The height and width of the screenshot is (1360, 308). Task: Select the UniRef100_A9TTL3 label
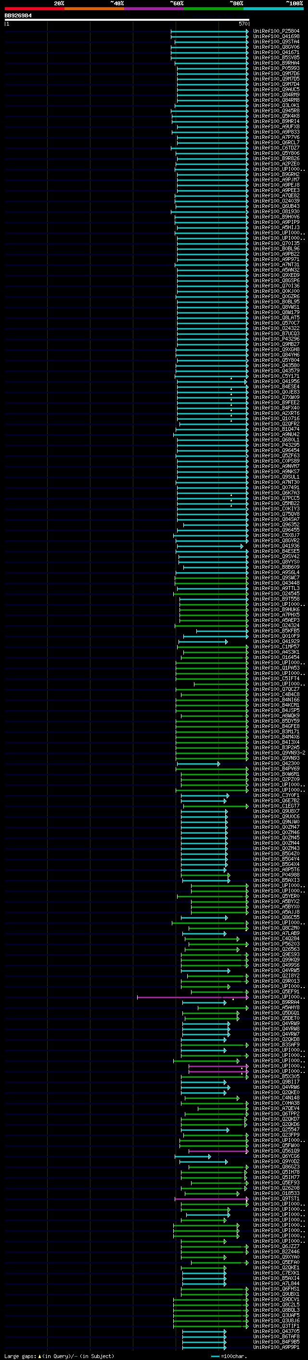click(276, 588)
